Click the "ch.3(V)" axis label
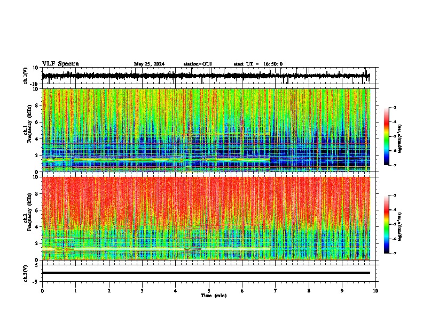This screenshot has width=423, height=326. pyautogui.click(x=26, y=273)
